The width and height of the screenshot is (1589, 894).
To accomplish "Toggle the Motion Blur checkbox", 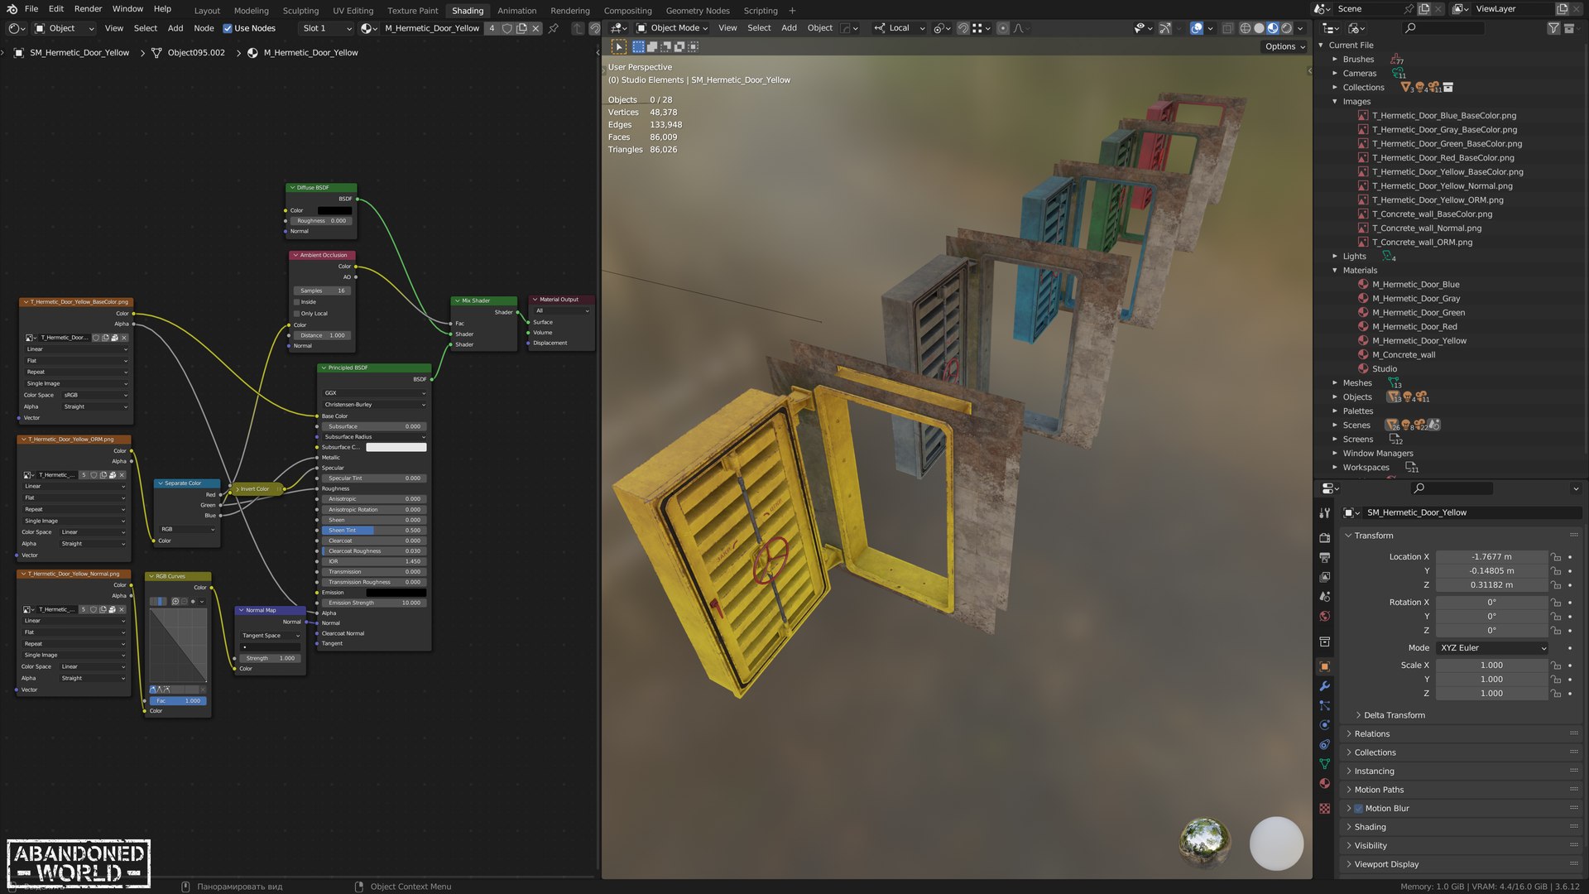I will click(1358, 809).
